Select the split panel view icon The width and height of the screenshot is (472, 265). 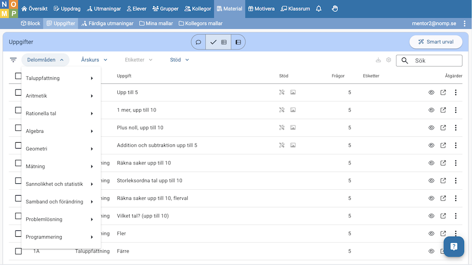pos(238,42)
